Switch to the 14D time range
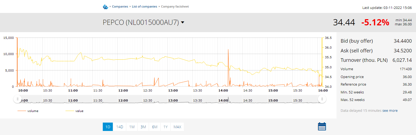This screenshot has height=135, width=416. (x=120, y=127)
